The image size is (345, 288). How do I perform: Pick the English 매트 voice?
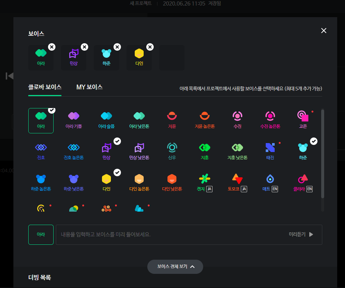click(x=270, y=183)
